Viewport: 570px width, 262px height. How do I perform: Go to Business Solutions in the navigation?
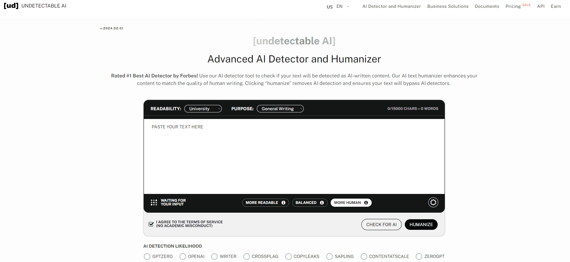448,6
